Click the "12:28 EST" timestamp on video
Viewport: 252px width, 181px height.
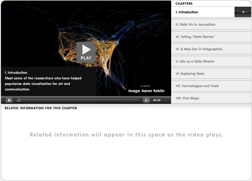[145, 86]
